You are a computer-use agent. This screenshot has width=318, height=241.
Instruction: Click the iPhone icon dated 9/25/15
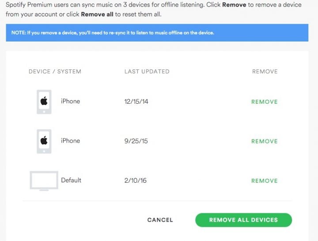point(44,141)
